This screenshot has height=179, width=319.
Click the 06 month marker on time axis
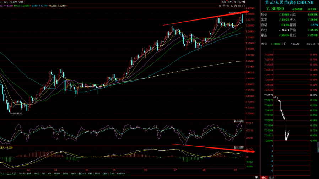(x=145, y=170)
